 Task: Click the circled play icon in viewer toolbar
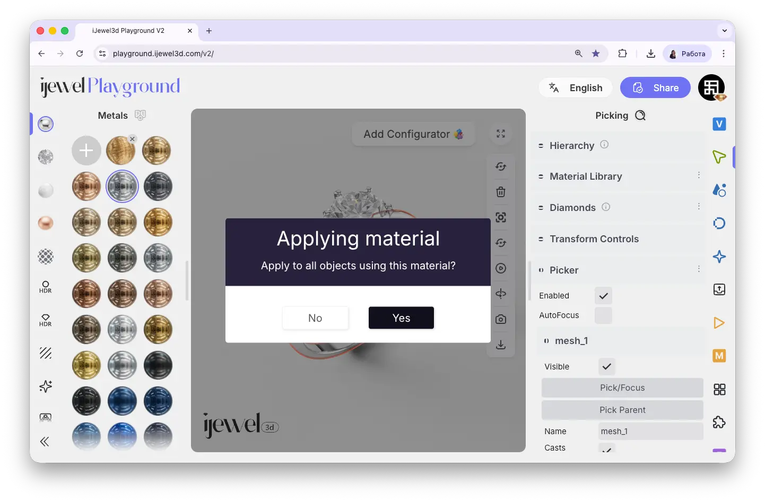(501, 268)
